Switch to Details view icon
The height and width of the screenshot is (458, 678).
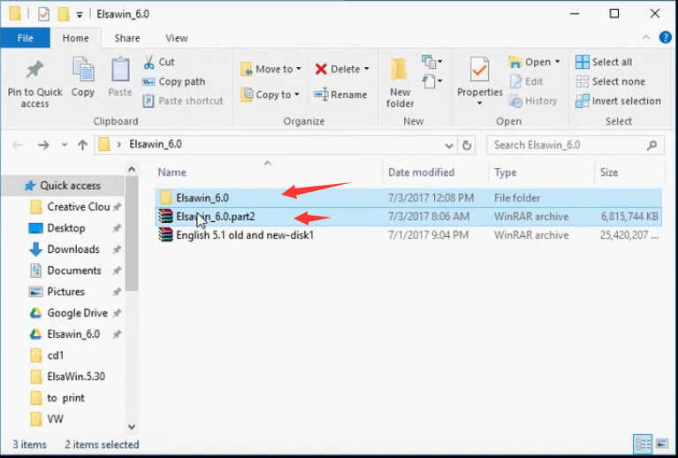(x=643, y=444)
